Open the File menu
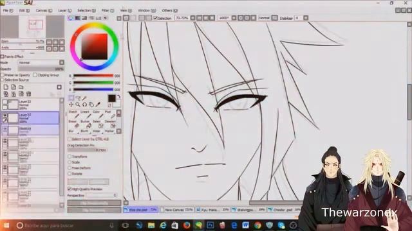 coord(8,10)
